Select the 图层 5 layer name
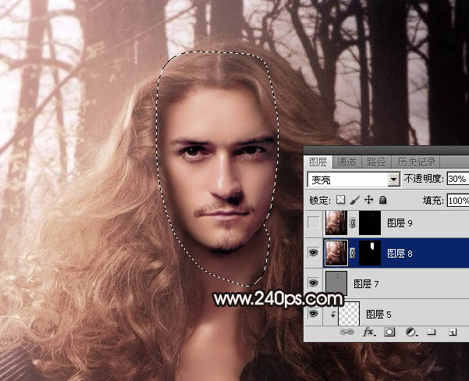This screenshot has height=381, width=469. point(379,315)
